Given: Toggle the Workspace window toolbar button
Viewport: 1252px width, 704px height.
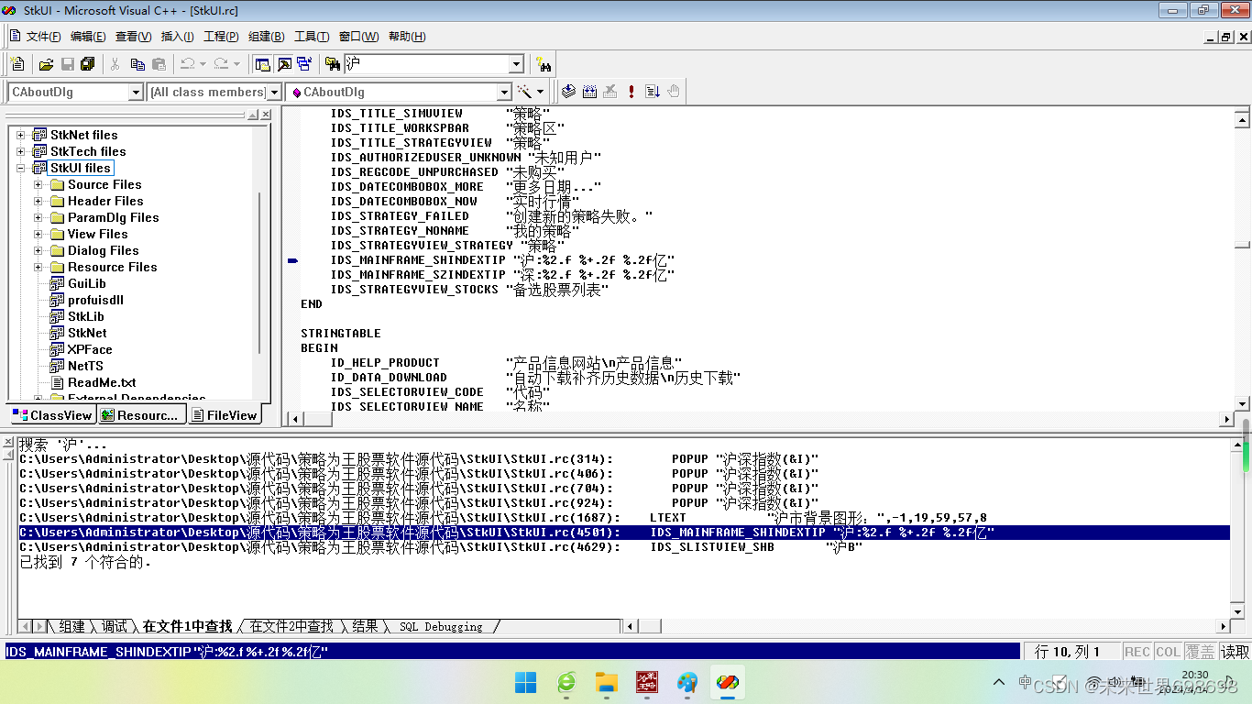Looking at the screenshot, I should (x=263, y=64).
